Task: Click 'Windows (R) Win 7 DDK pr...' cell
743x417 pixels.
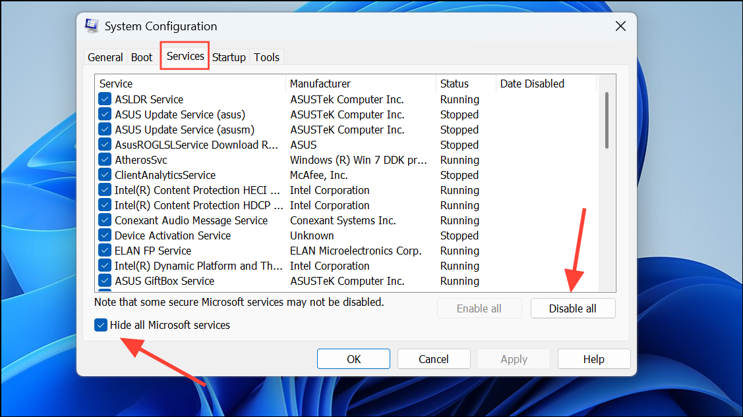Action: (358, 160)
